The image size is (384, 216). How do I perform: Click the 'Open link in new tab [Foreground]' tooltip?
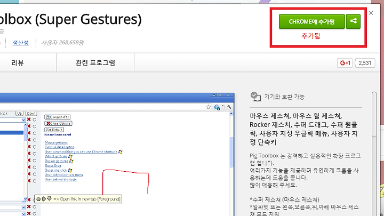(x=78, y=199)
